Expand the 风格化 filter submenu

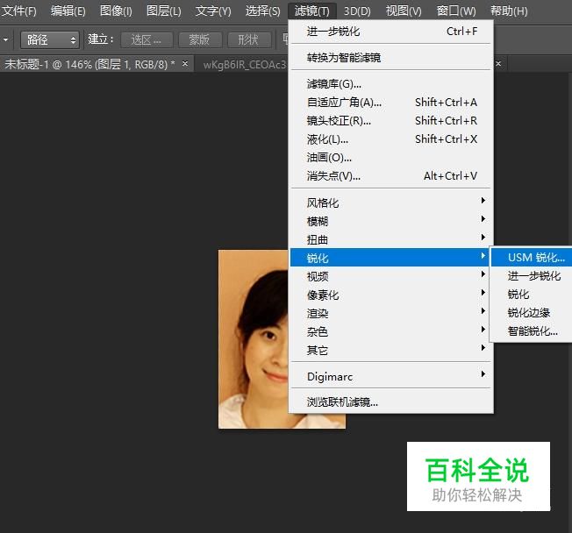[323, 203]
